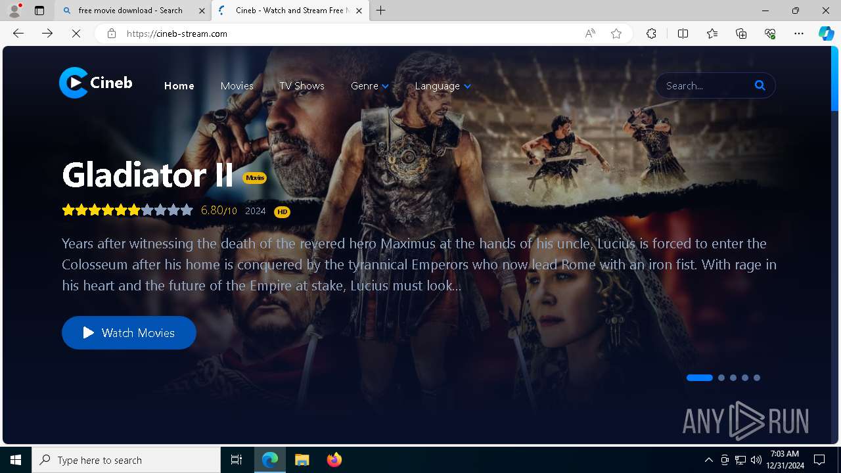Screen dimensions: 841x473
Task: Click the Watch Movies button
Action: 129,332
